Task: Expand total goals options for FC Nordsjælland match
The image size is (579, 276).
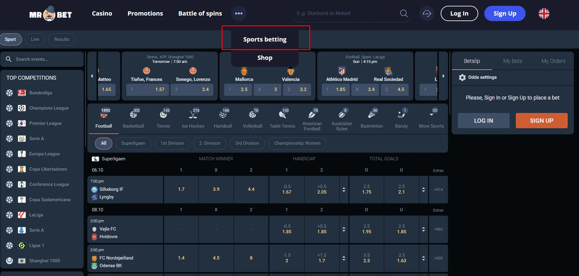Action: pos(424,258)
